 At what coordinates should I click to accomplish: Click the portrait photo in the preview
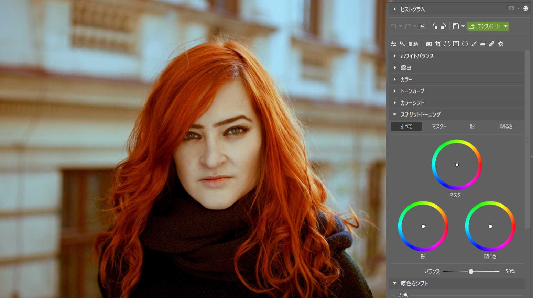point(193,149)
